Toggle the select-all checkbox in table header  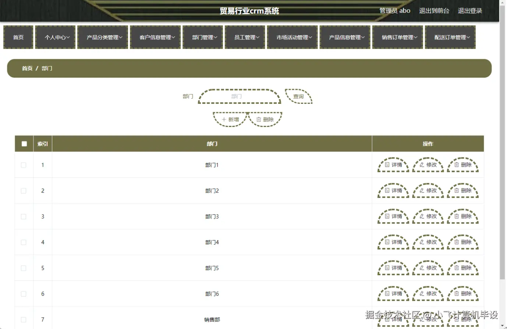[x=24, y=144]
